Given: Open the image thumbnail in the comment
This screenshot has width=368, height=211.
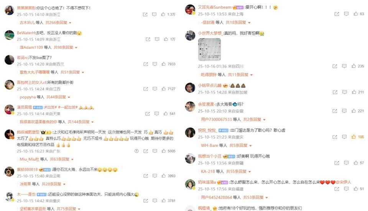Looking at the screenshot, I should pyautogui.click(x=209, y=49).
